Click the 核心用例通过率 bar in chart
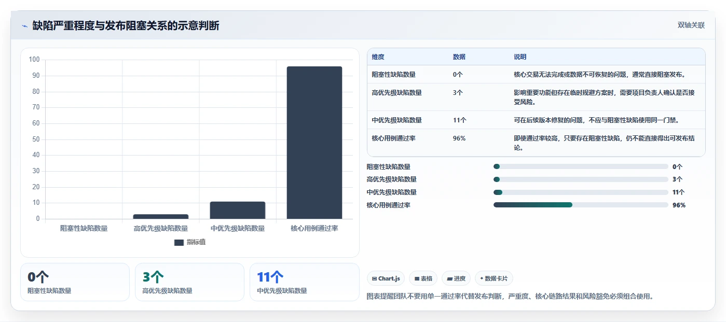 point(314,143)
